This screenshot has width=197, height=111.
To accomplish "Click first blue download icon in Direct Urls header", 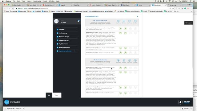I will [x=118, y=60].
